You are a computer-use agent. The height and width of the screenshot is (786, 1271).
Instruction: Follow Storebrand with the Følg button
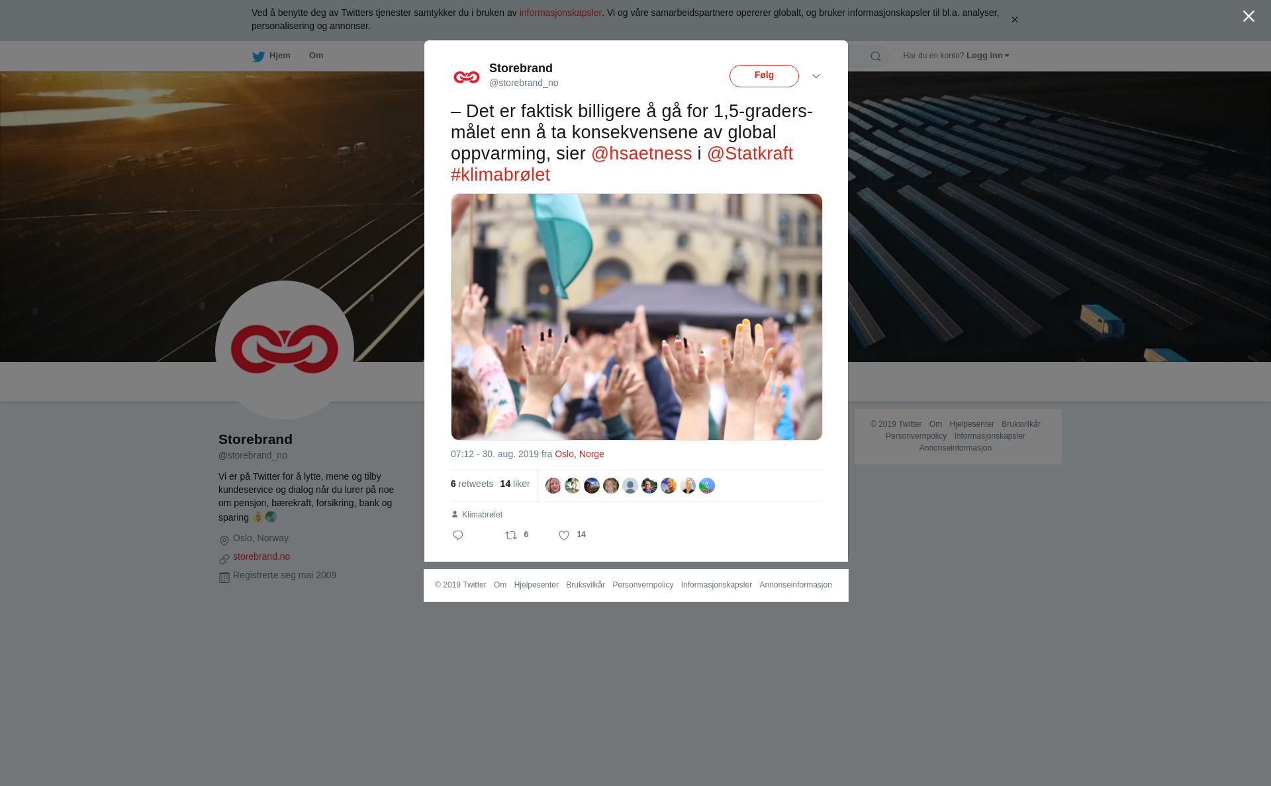(x=764, y=76)
